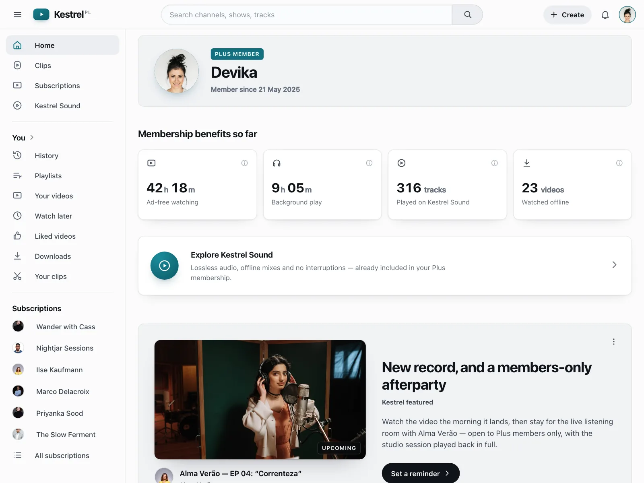Select Your videos in the sidebar
The height and width of the screenshot is (483, 644).
pos(63,196)
